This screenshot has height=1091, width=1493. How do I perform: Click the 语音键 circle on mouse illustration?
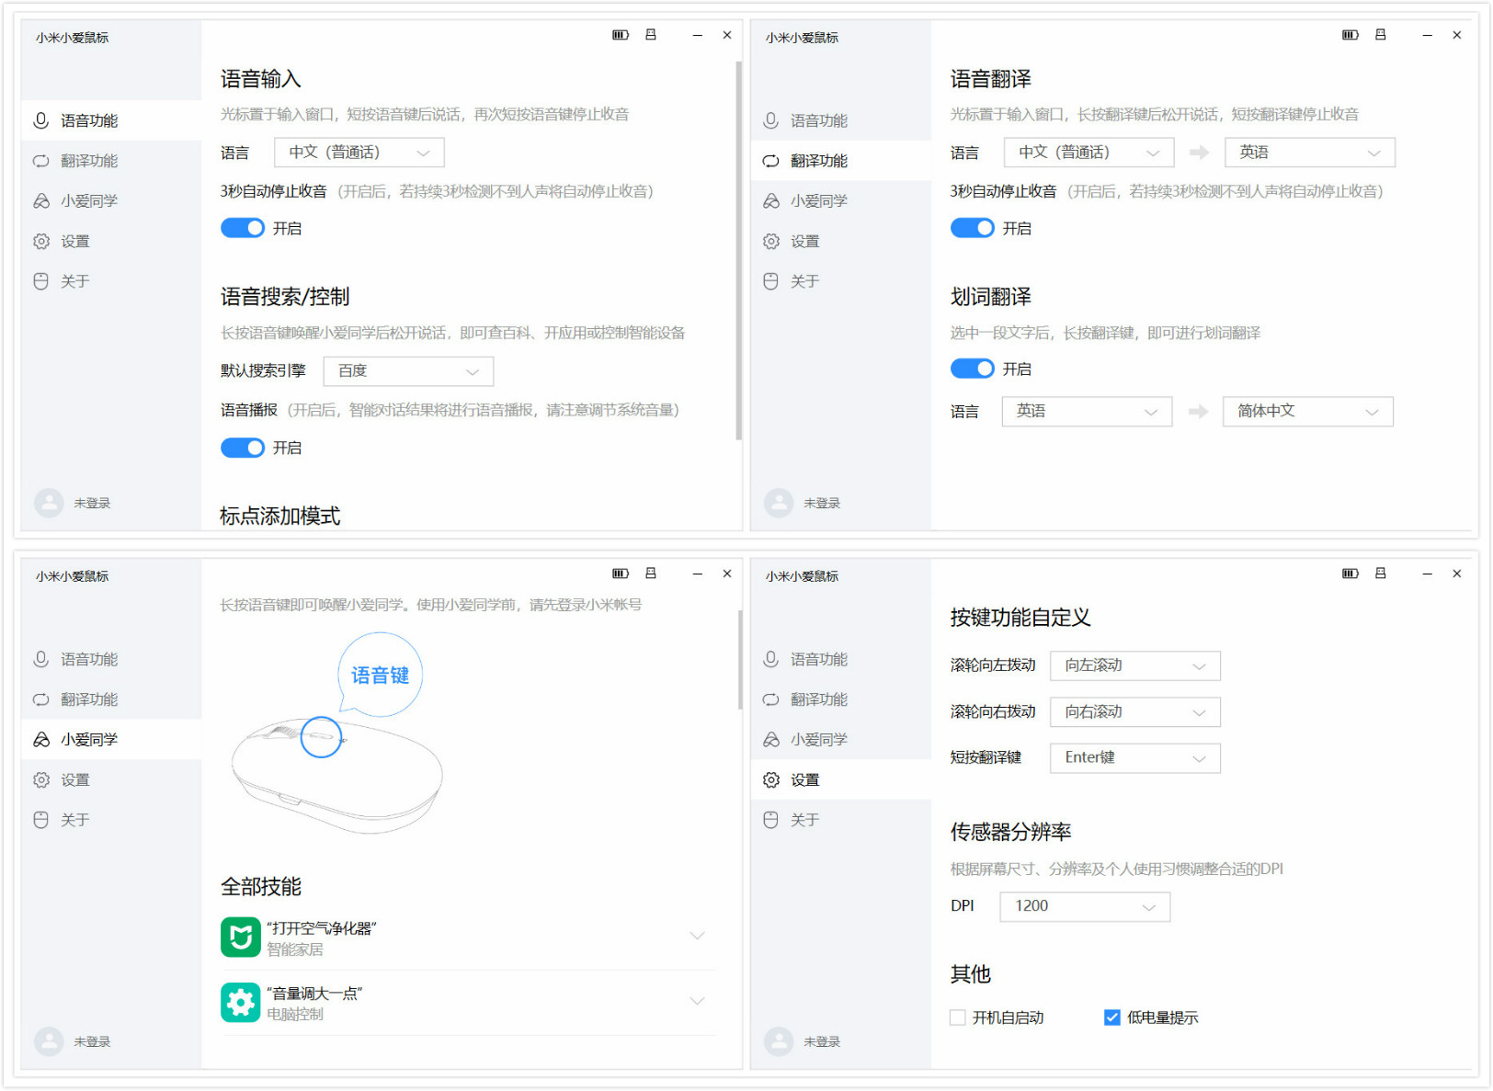322,737
